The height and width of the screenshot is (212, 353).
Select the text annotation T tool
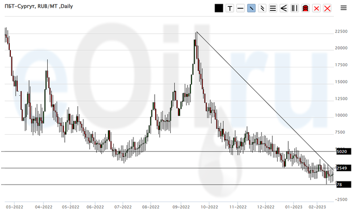[x=229, y=8]
